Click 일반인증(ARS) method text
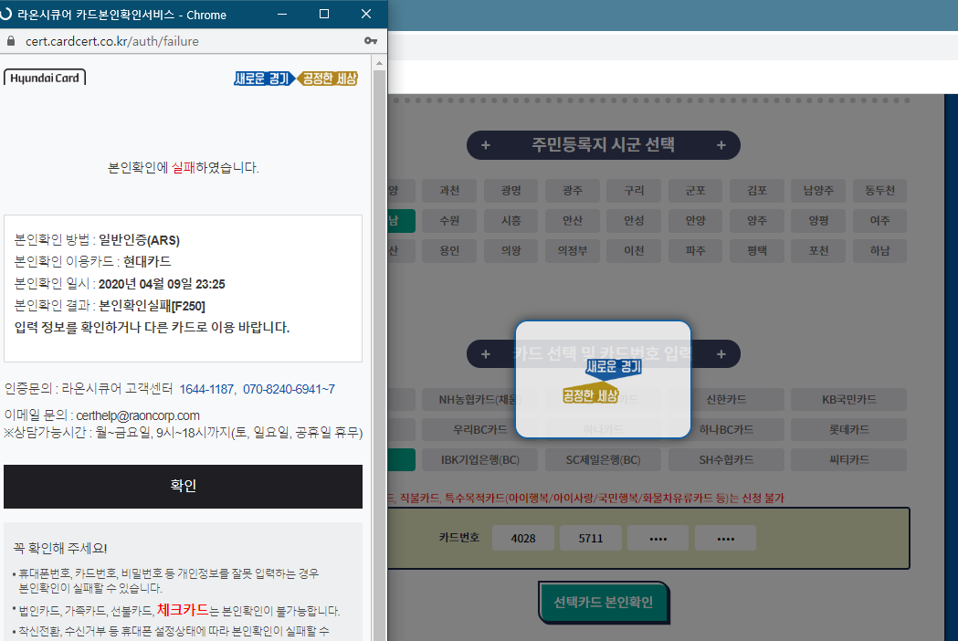 [x=140, y=240]
